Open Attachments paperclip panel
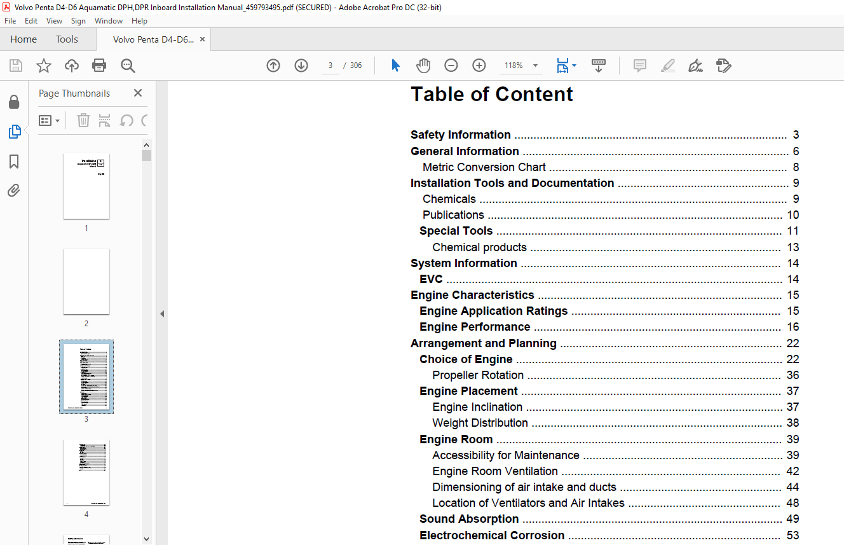 [x=14, y=190]
